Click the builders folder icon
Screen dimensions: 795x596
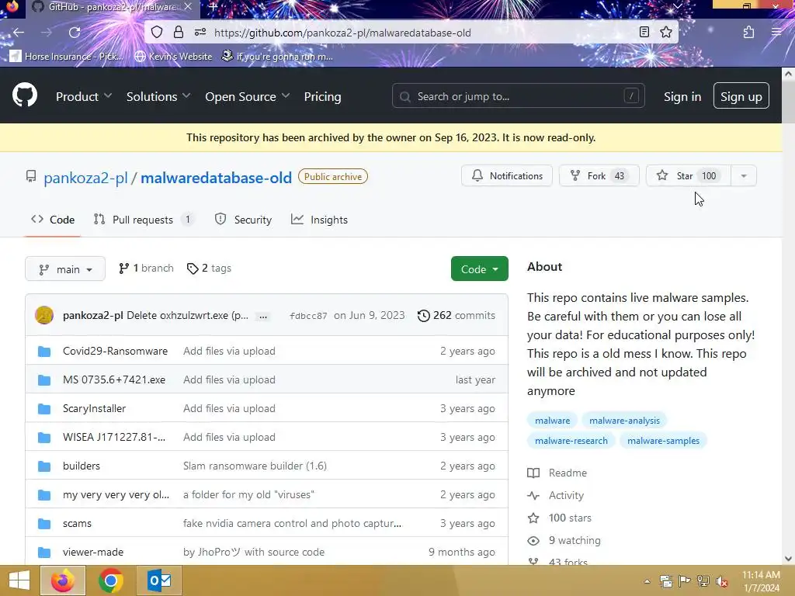click(x=44, y=466)
